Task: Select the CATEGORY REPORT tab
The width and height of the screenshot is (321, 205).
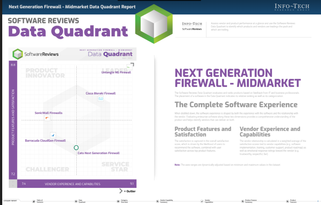Action: coord(10,201)
